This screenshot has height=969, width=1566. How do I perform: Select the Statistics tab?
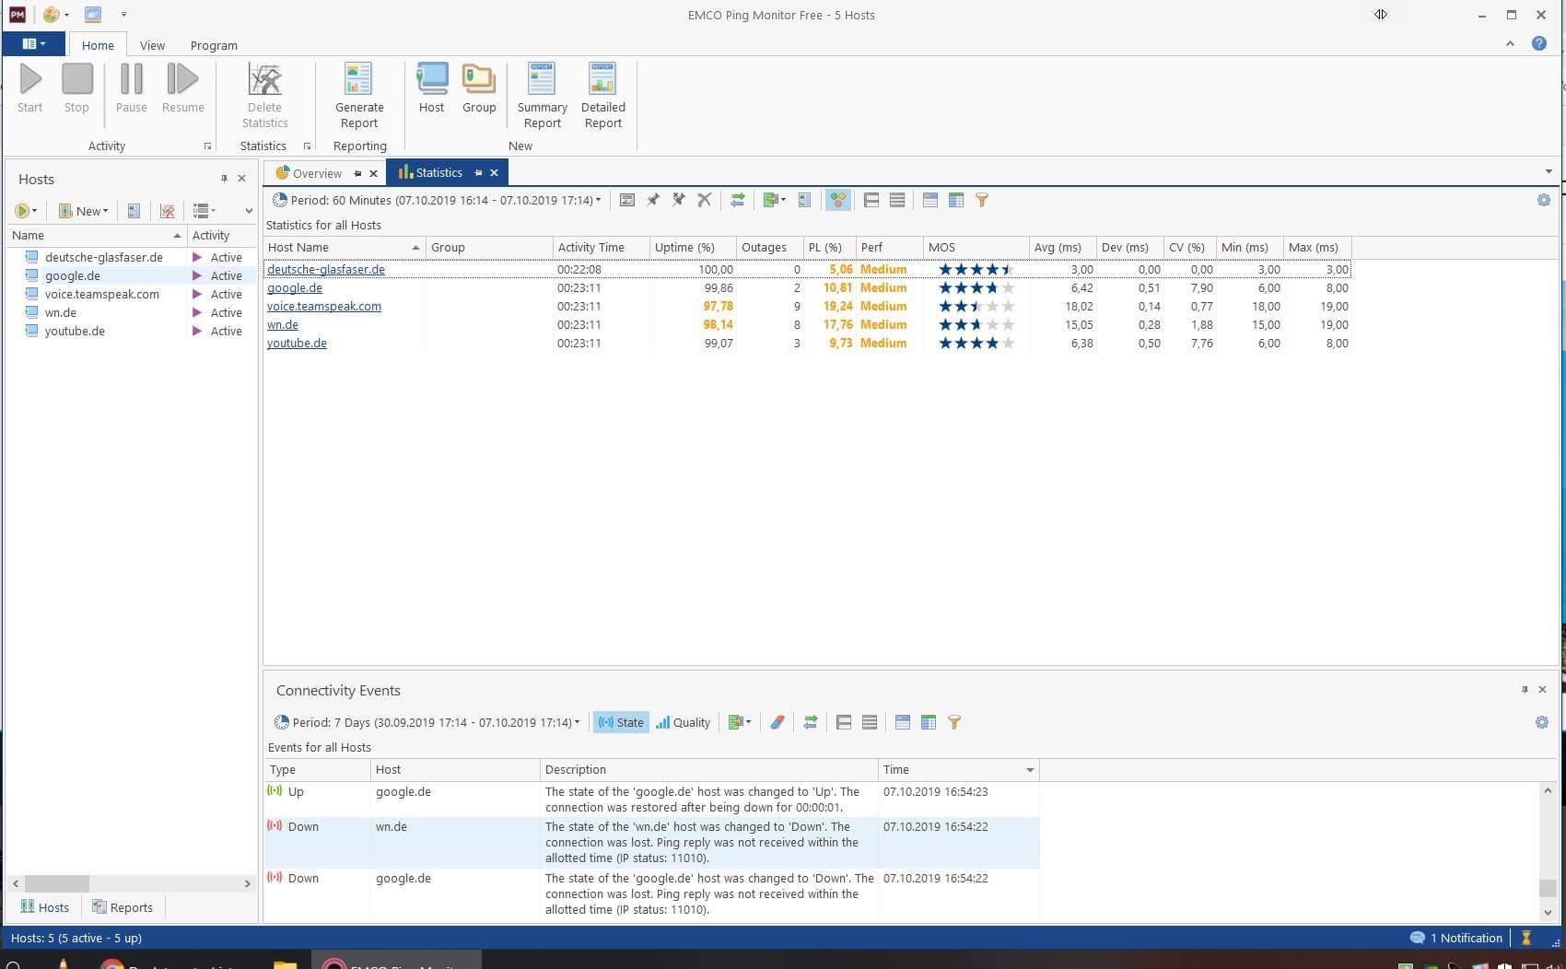438,173
